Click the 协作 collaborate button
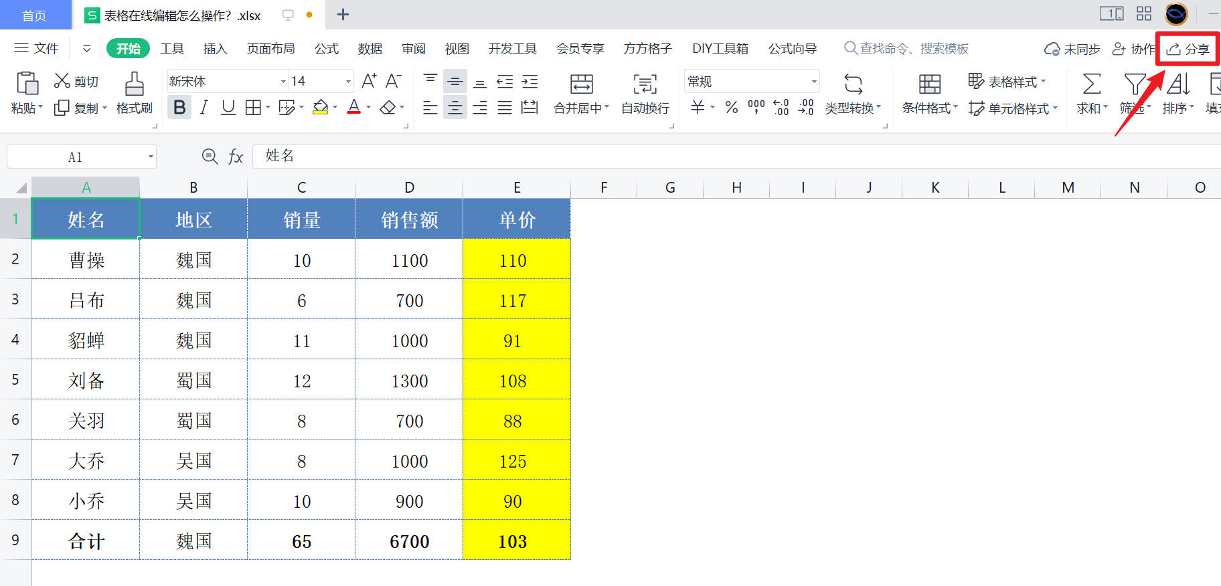1221x586 pixels. pyautogui.click(x=1133, y=49)
